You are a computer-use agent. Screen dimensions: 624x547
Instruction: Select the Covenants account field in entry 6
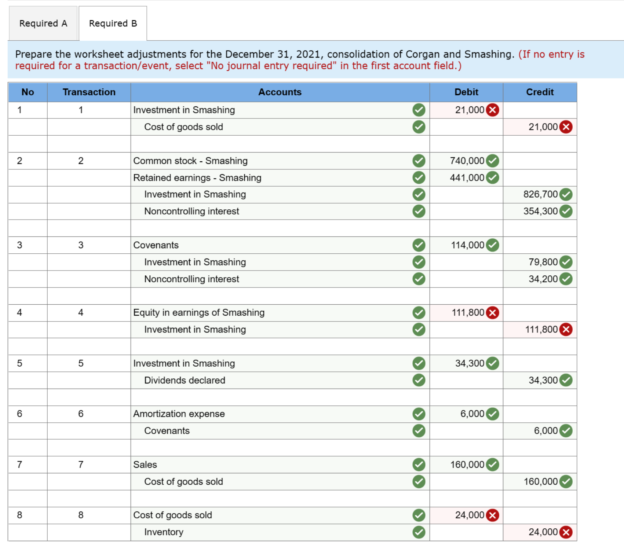[280, 431]
